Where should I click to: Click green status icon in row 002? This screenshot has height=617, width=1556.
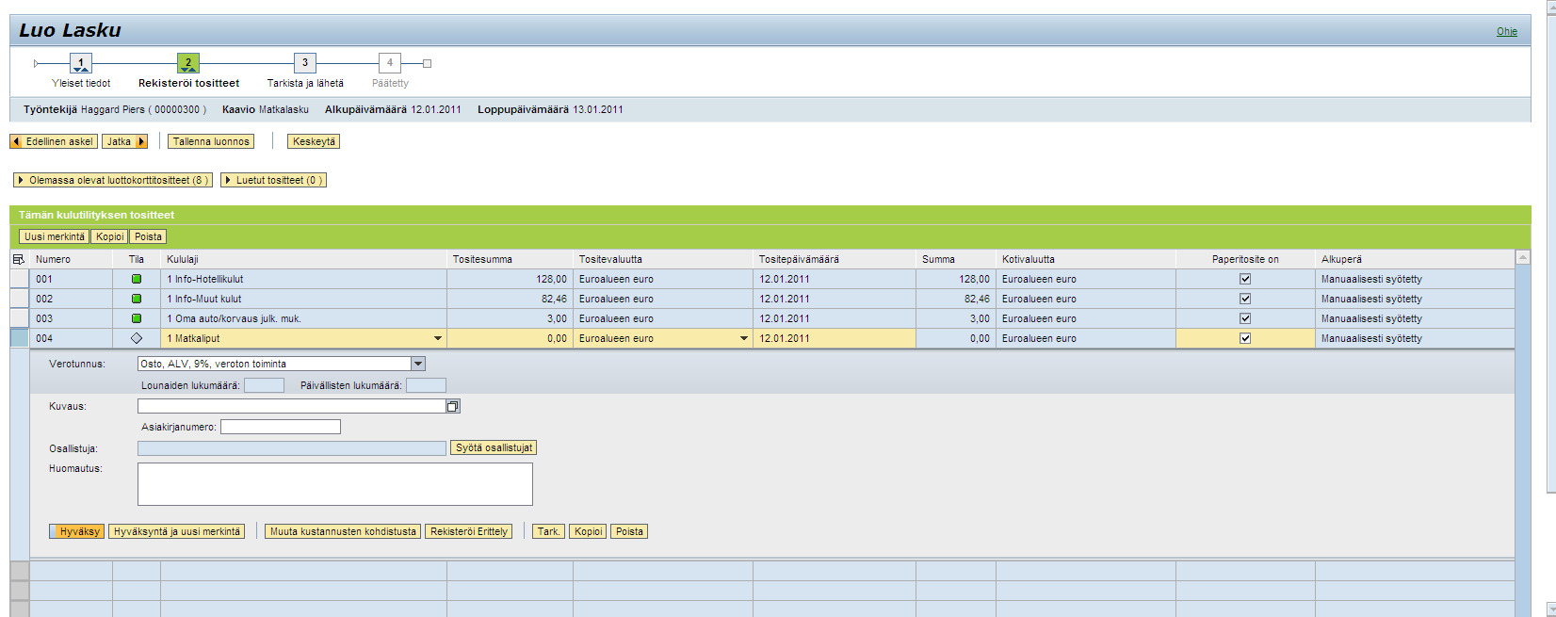[137, 299]
